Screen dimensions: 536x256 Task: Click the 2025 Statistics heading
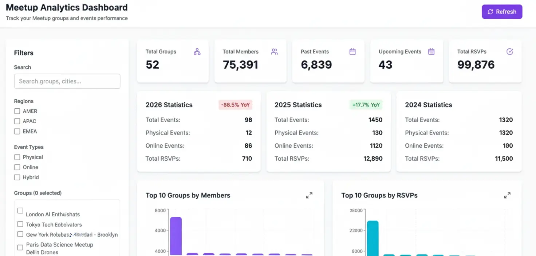pos(298,105)
